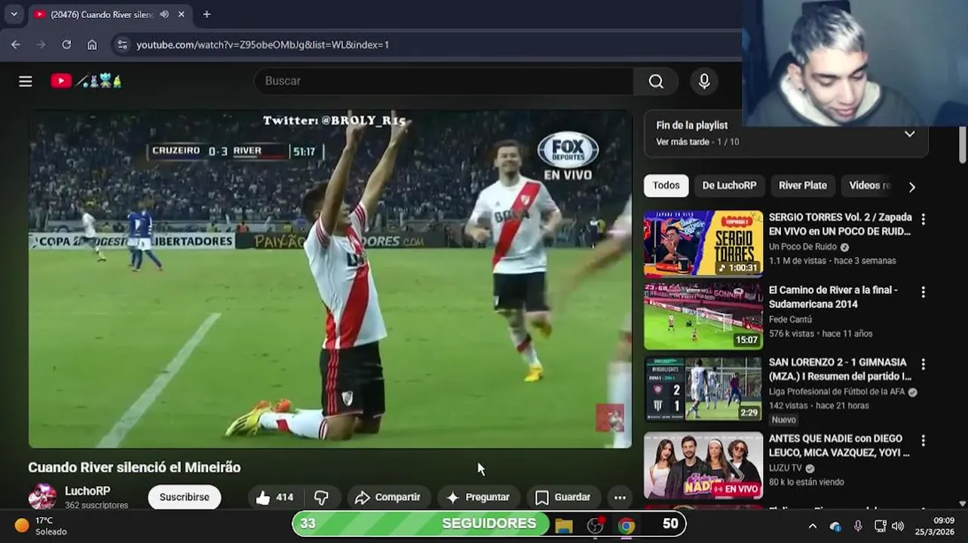The image size is (968, 543).
Task: Subscribe with the Suscribirse button
Action: click(x=184, y=497)
